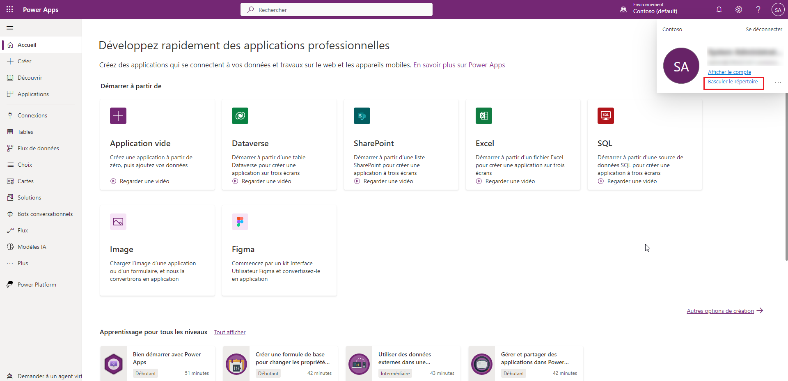788x381 pixels.
Task: Open the app launcher waffle icon
Action: 10,9
